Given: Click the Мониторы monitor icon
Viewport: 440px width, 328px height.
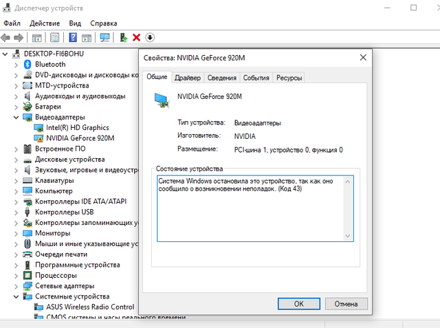Looking at the screenshot, I should click(x=27, y=233).
